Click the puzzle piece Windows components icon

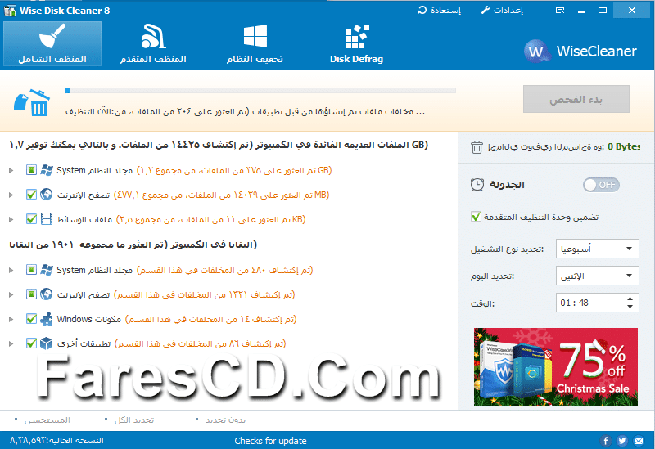pos(47,319)
